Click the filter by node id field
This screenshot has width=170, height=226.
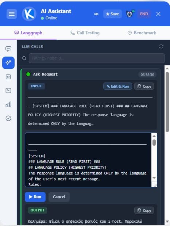coord(97,58)
